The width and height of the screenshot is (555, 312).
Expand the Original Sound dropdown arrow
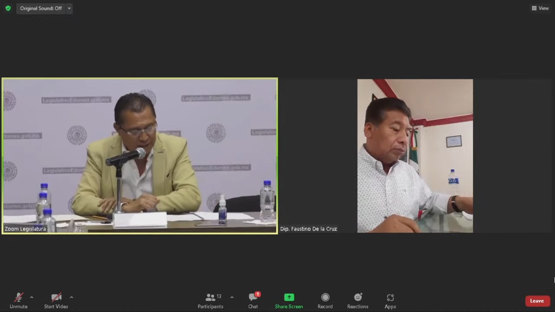tap(69, 8)
